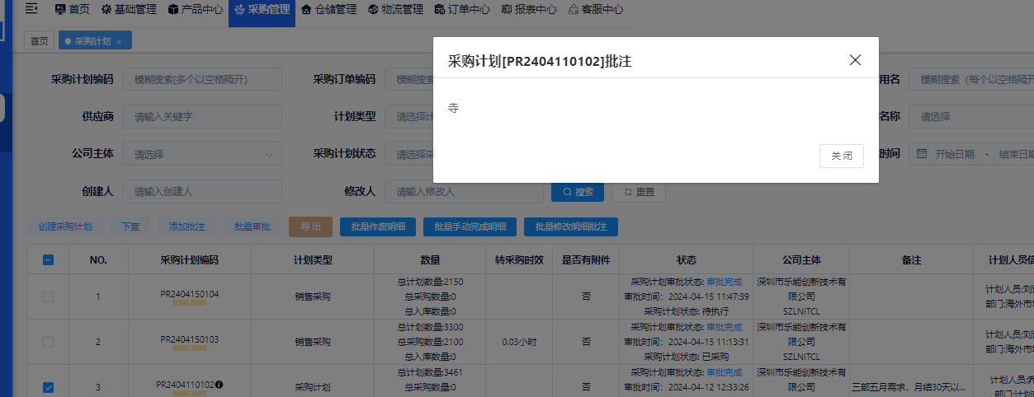
Task: Click the 审批完成 status link in row 1
Action: pyautogui.click(x=724, y=282)
